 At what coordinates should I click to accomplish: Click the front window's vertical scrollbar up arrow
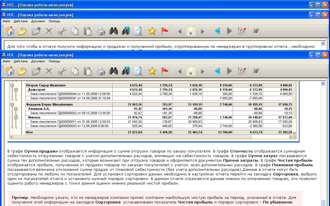click(323, 83)
